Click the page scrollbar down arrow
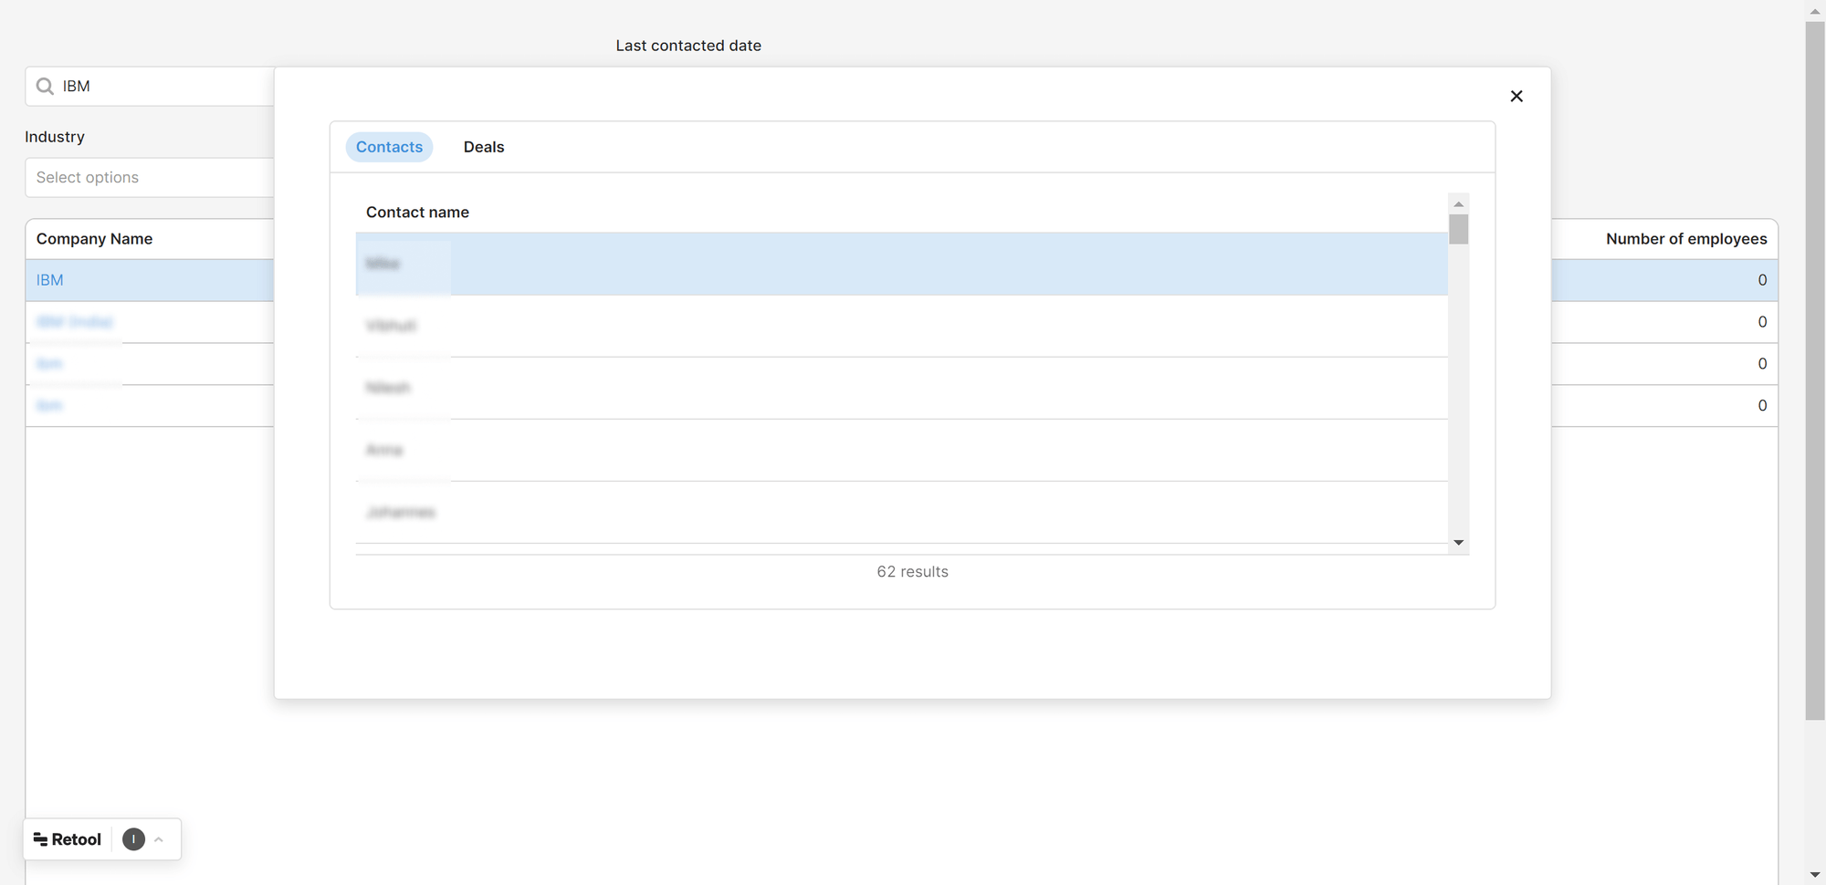This screenshot has height=885, width=1826. click(1815, 873)
